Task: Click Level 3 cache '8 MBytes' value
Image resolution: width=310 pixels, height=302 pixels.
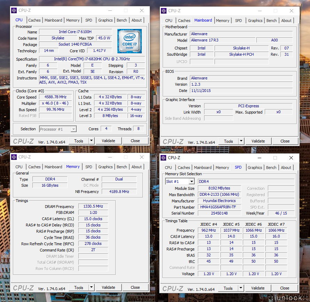Action: [110, 116]
